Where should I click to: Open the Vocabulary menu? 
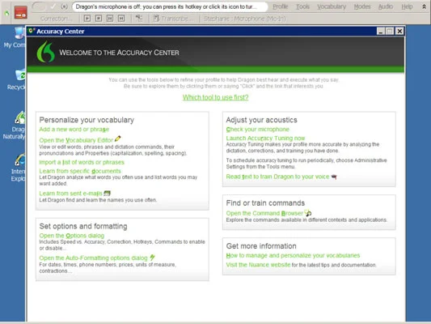pyautogui.click(x=332, y=6)
